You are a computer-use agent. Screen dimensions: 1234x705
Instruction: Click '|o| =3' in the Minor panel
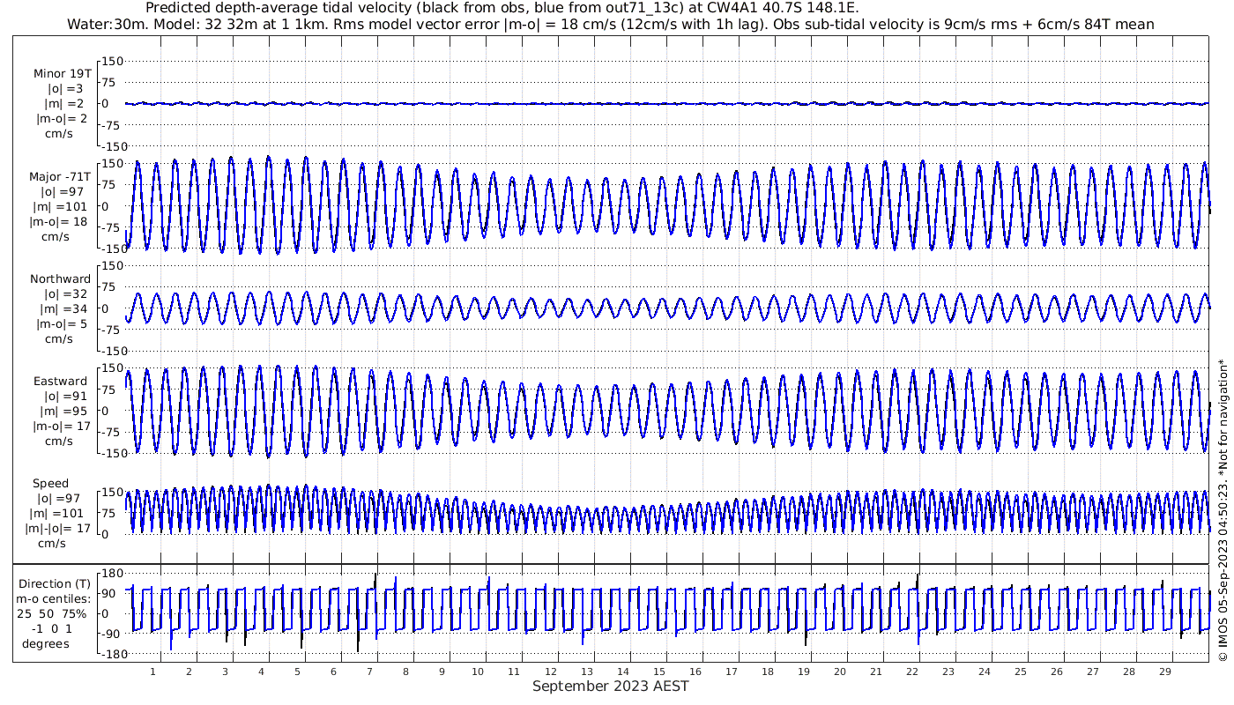point(65,89)
